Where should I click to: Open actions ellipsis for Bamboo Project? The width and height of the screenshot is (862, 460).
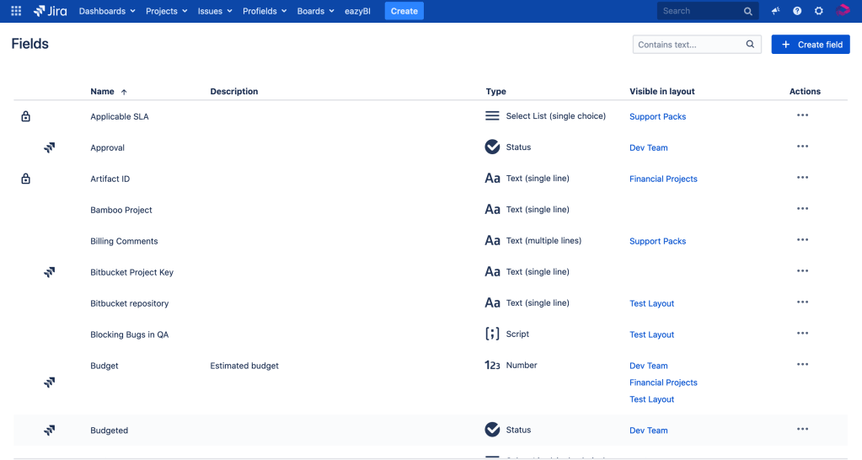(802, 209)
